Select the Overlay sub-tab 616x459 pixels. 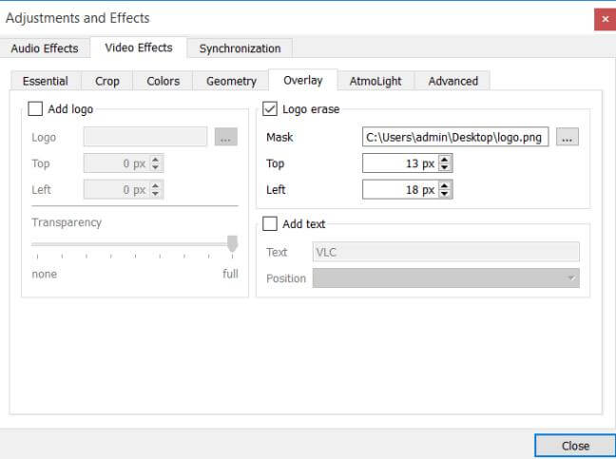[303, 80]
